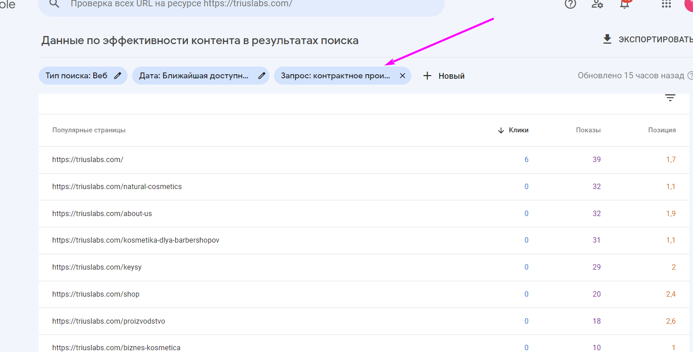Click impressions value 31
The image size is (693, 352).
coord(597,240)
